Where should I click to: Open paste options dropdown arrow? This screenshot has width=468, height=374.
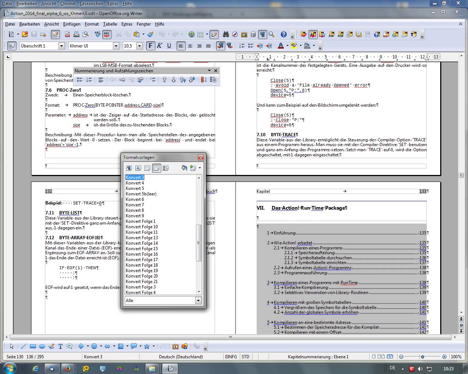coord(143,34)
